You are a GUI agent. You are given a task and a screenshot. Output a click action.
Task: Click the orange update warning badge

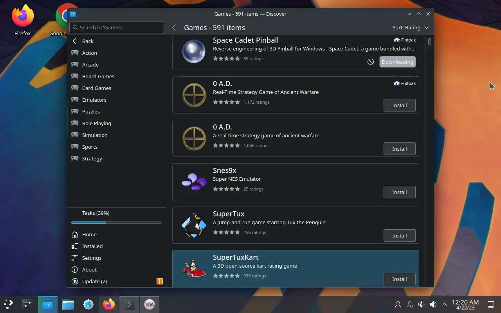tap(160, 281)
